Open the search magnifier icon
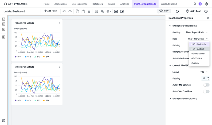The width and height of the screenshot is (212, 125). (x=195, y=4)
